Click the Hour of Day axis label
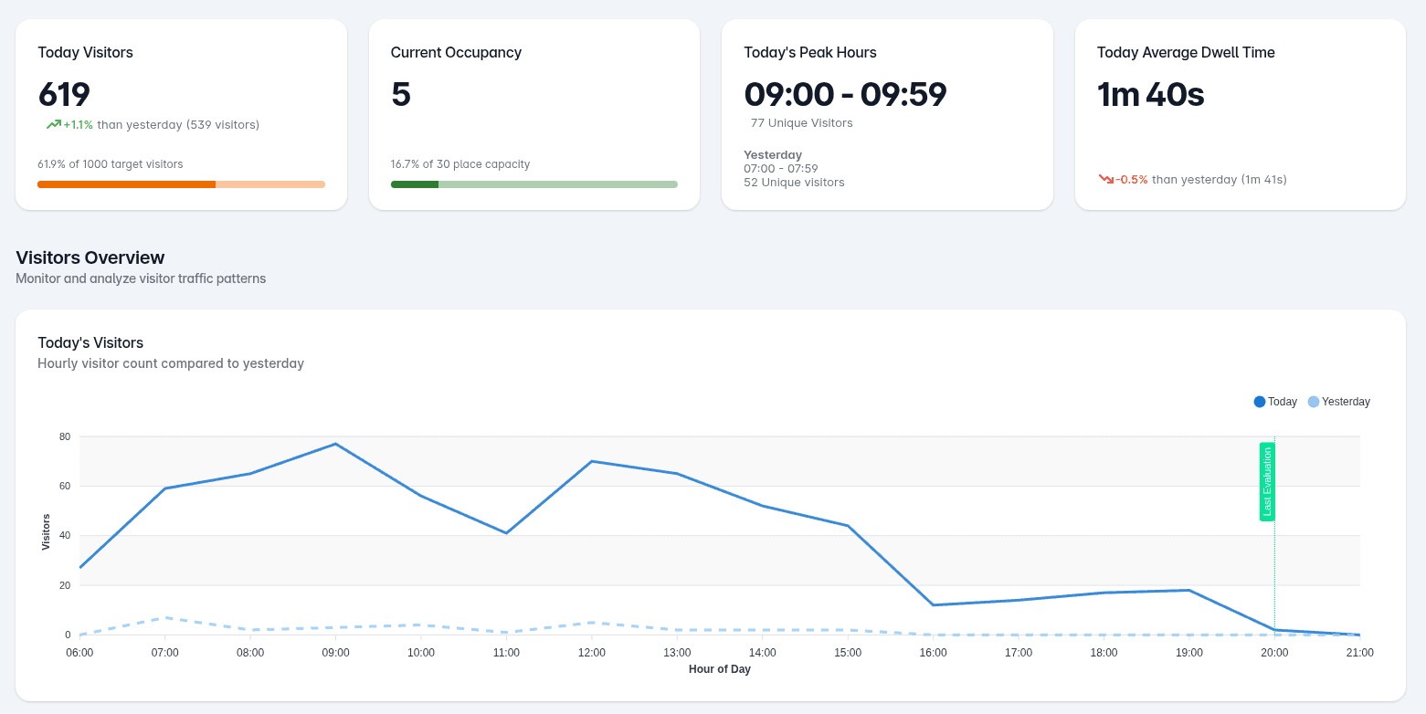The width and height of the screenshot is (1426, 714). point(720,669)
